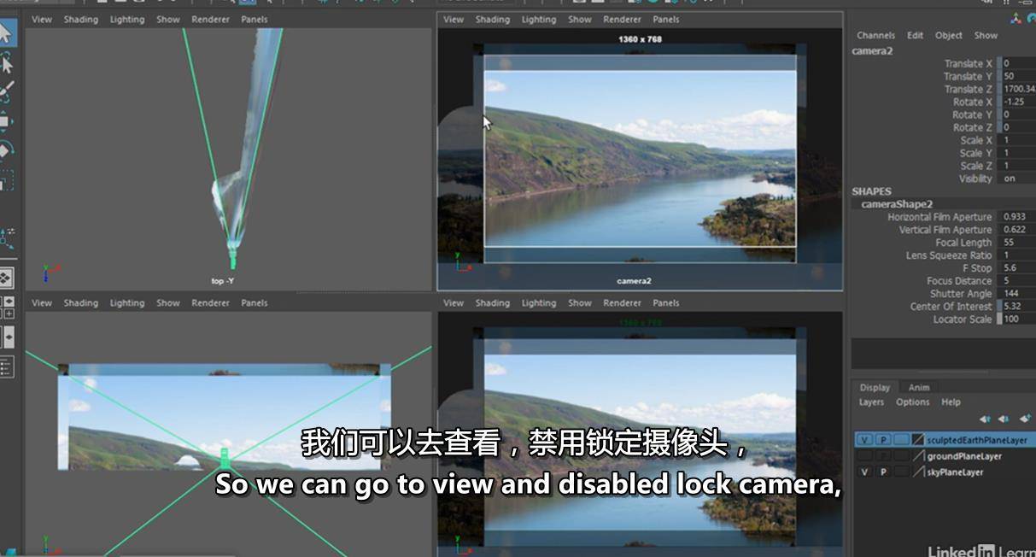Open color swatch of groundPlaneLayer
This screenshot has width=1036, height=557.
[918, 456]
